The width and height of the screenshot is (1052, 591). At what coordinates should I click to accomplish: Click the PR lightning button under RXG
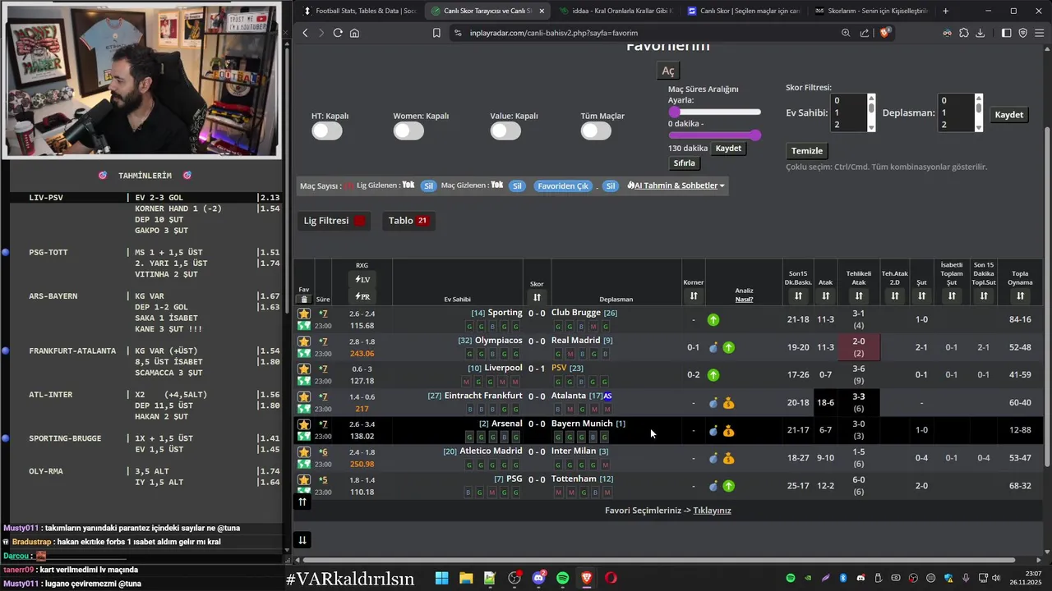[362, 297]
